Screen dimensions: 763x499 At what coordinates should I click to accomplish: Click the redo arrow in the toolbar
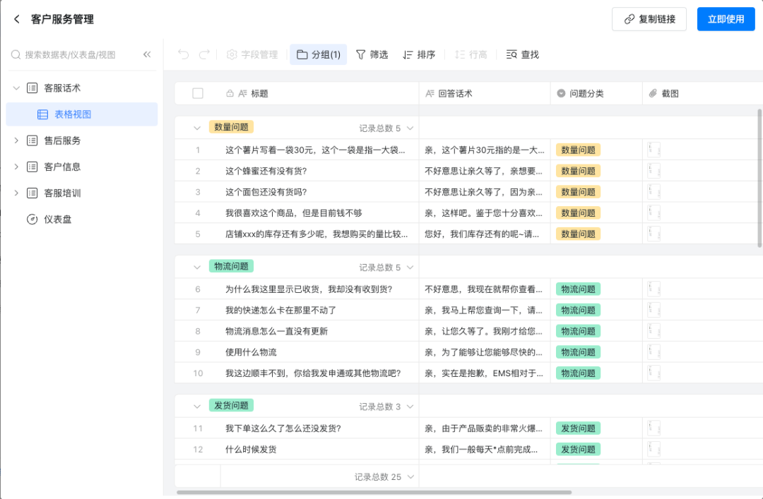coord(204,54)
